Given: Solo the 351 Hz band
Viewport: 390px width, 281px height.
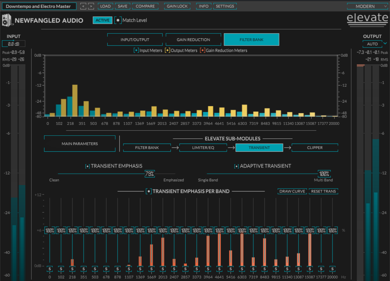Looking at the screenshot, I should coord(84,269).
